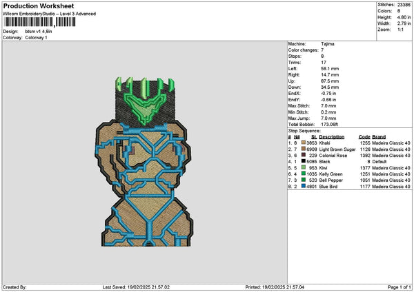The height and width of the screenshot is (292, 414).
Task: Select the Right value '14.7 mm'
Action: [330, 75]
